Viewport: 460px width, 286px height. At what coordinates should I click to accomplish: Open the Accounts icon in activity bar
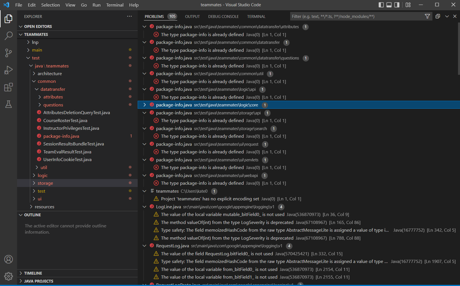click(x=8, y=259)
